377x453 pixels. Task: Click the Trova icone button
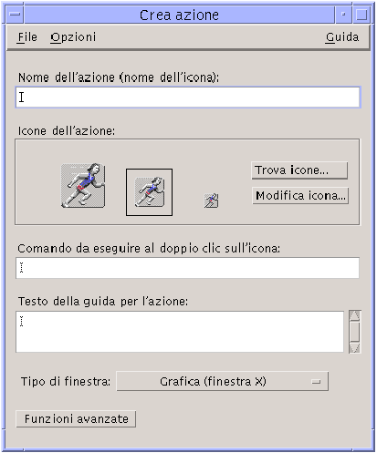[x=299, y=170]
